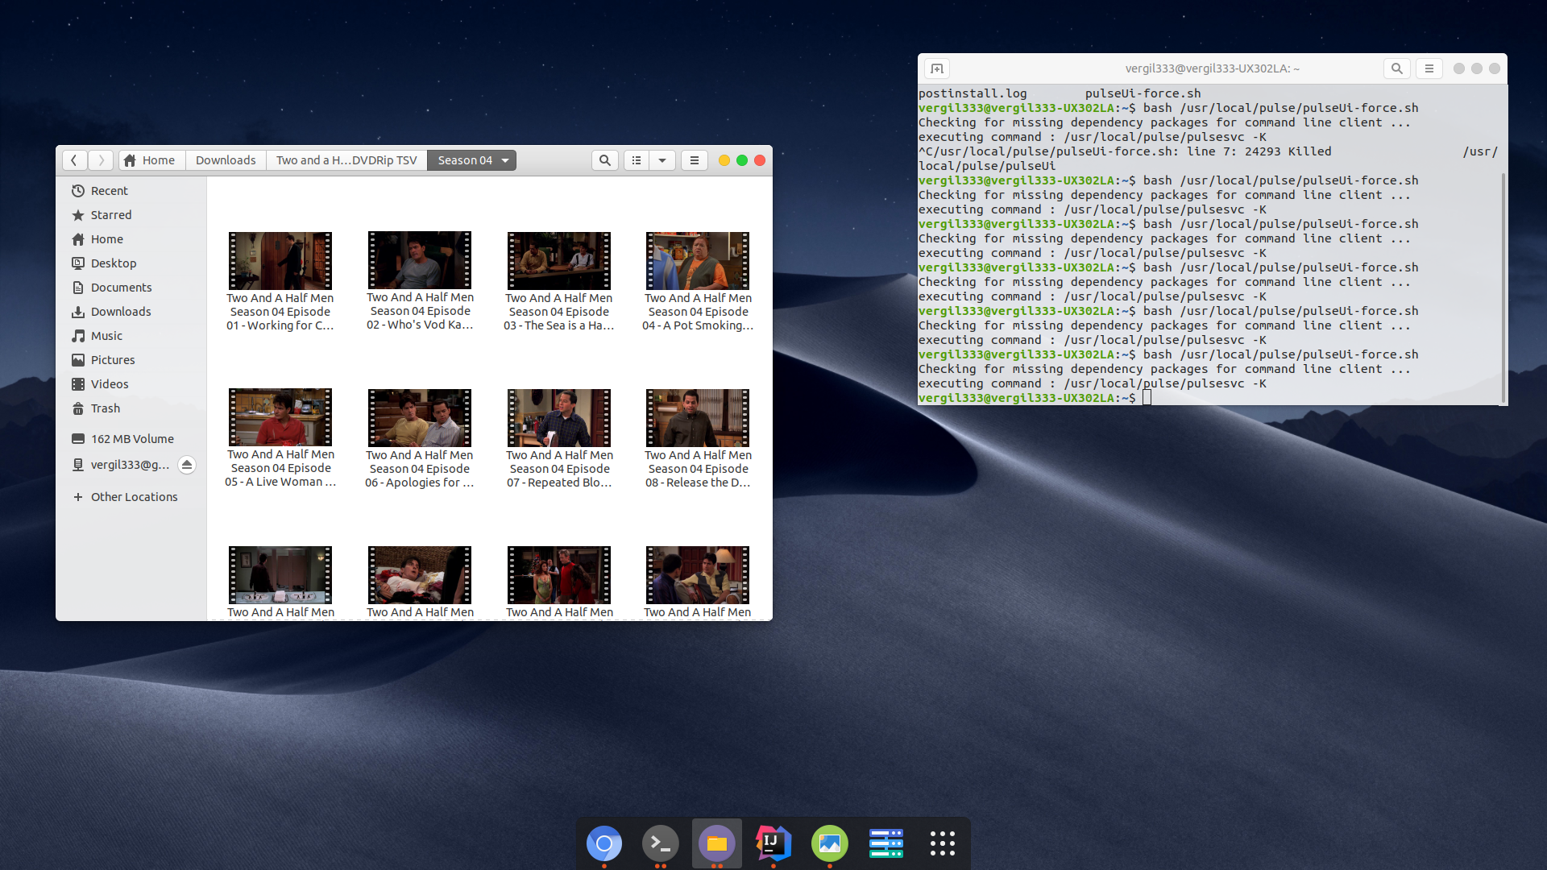Go back in file manager
The image size is (1547, 870).
click(x=74, y=160)
